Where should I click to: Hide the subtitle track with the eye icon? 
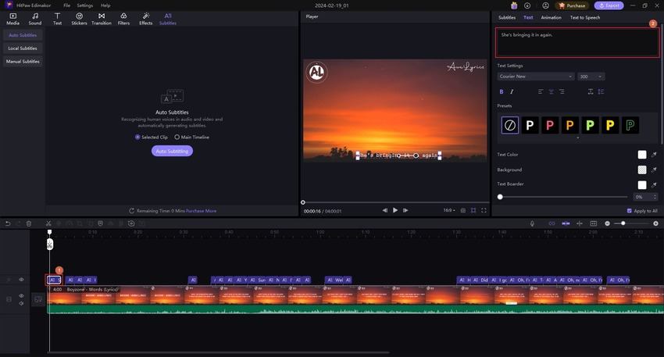point(21,280)
